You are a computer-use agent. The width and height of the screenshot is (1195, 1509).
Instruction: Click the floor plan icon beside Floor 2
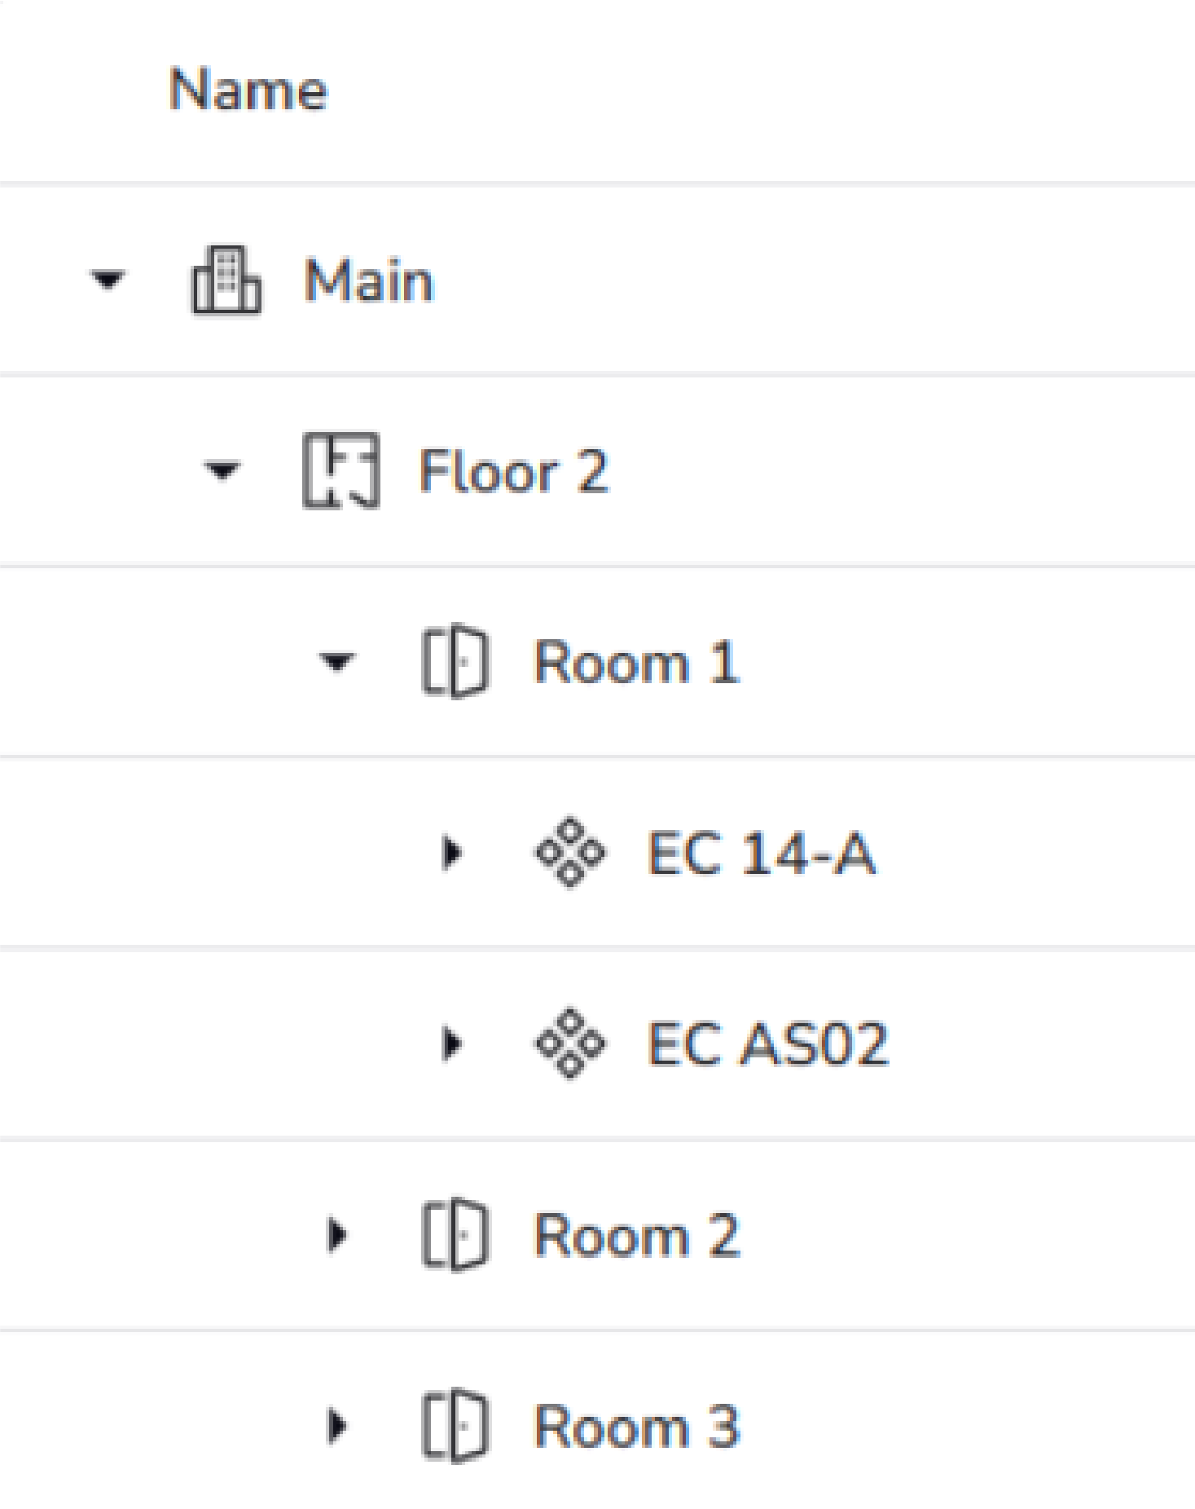click(x=340, y=471)
